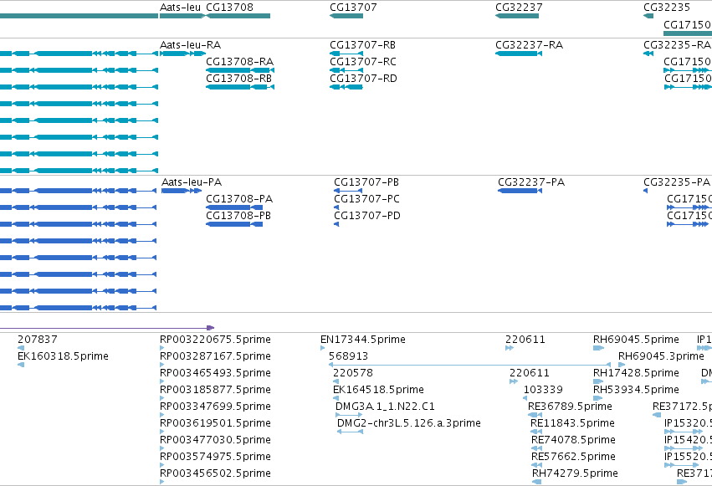Select the 207837 EST label
The image size is (712, 486).
click(x=38, y=340)
